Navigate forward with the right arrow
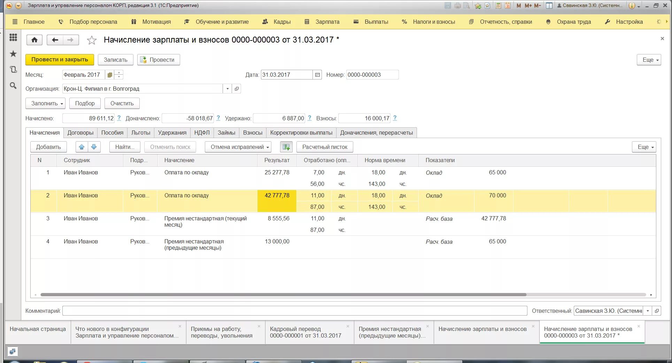 [71, 40]
